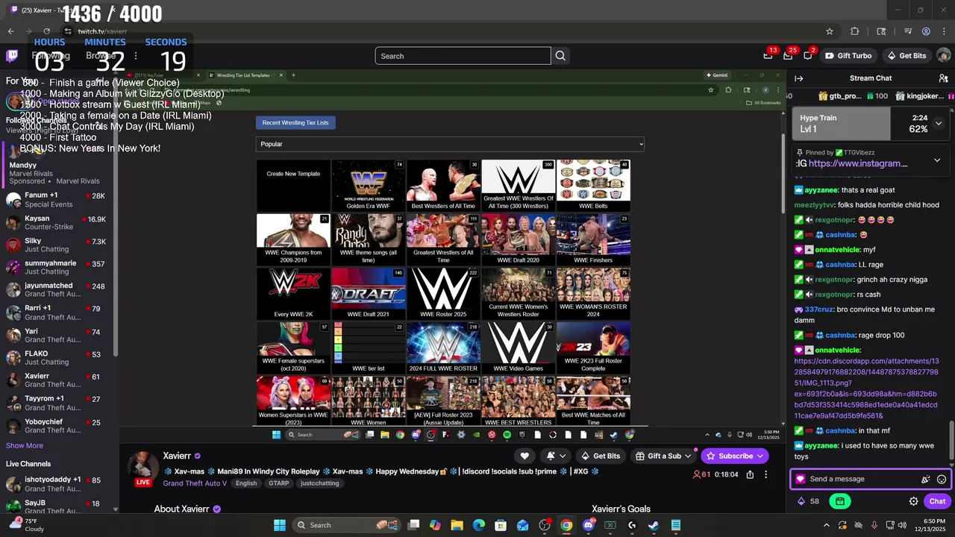Open the Twitch home logo
955x537 pixels.
click(x=12, y=56)
